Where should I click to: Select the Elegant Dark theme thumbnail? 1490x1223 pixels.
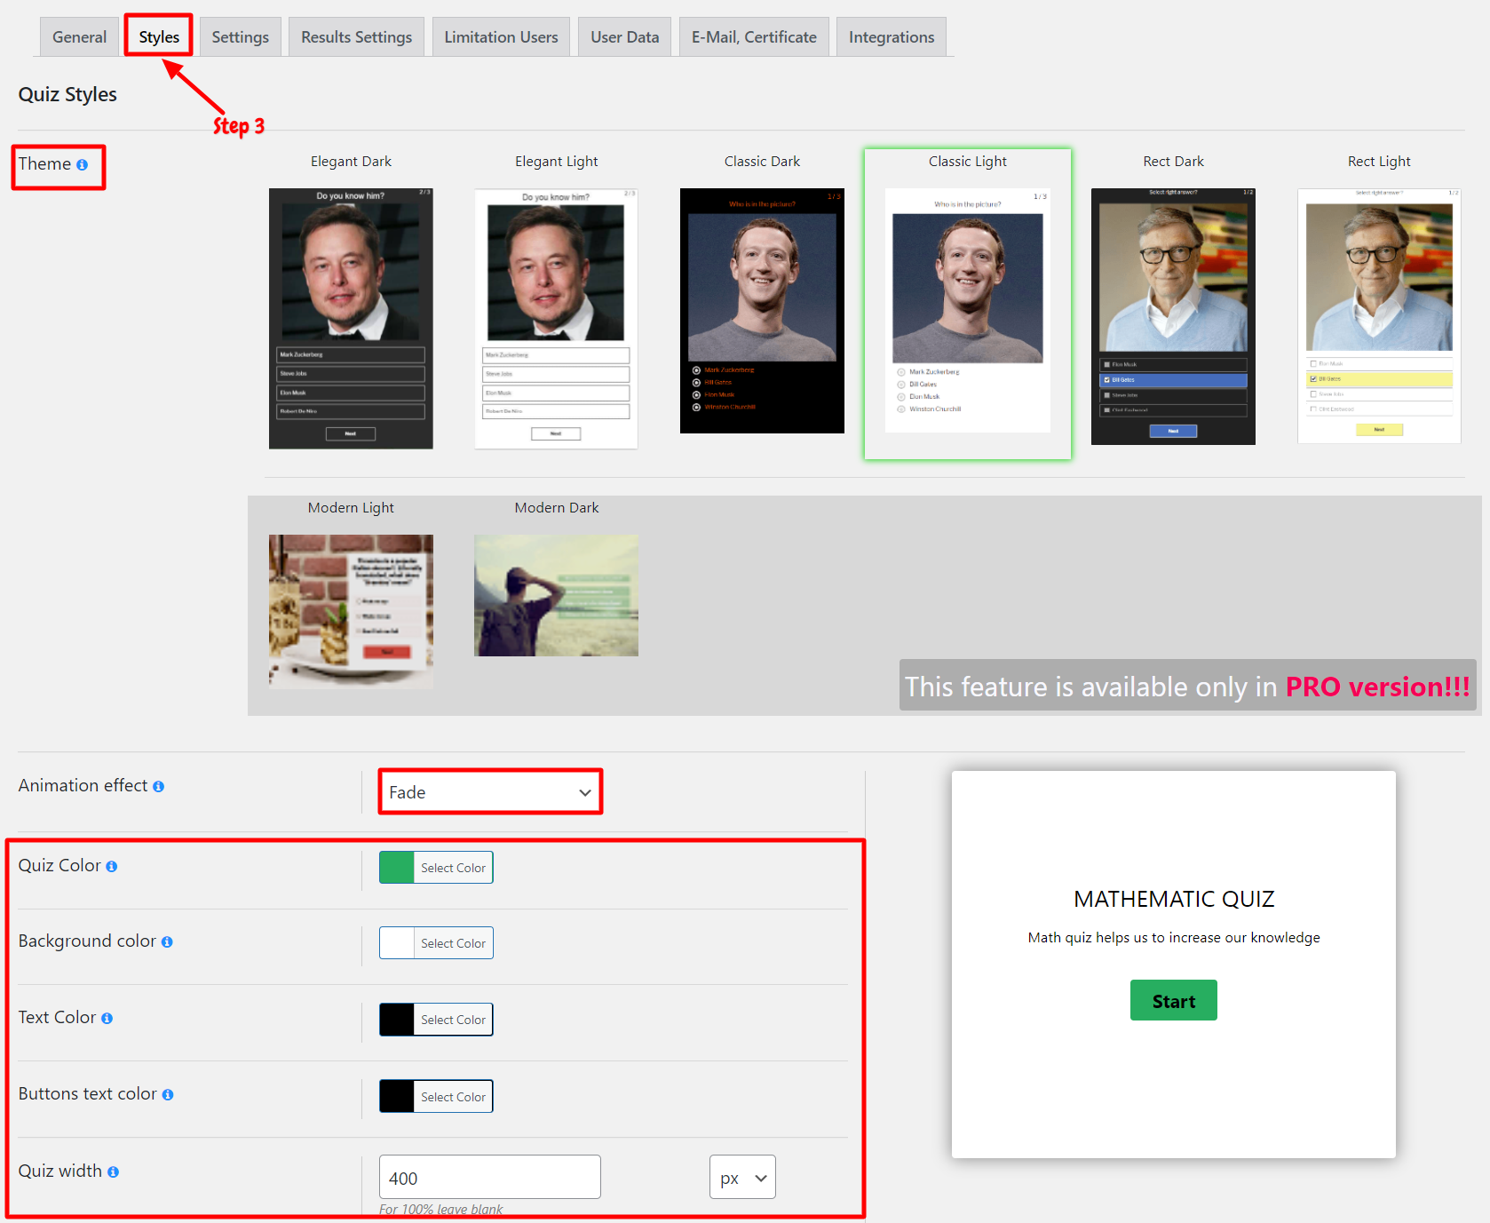(351, 319)
